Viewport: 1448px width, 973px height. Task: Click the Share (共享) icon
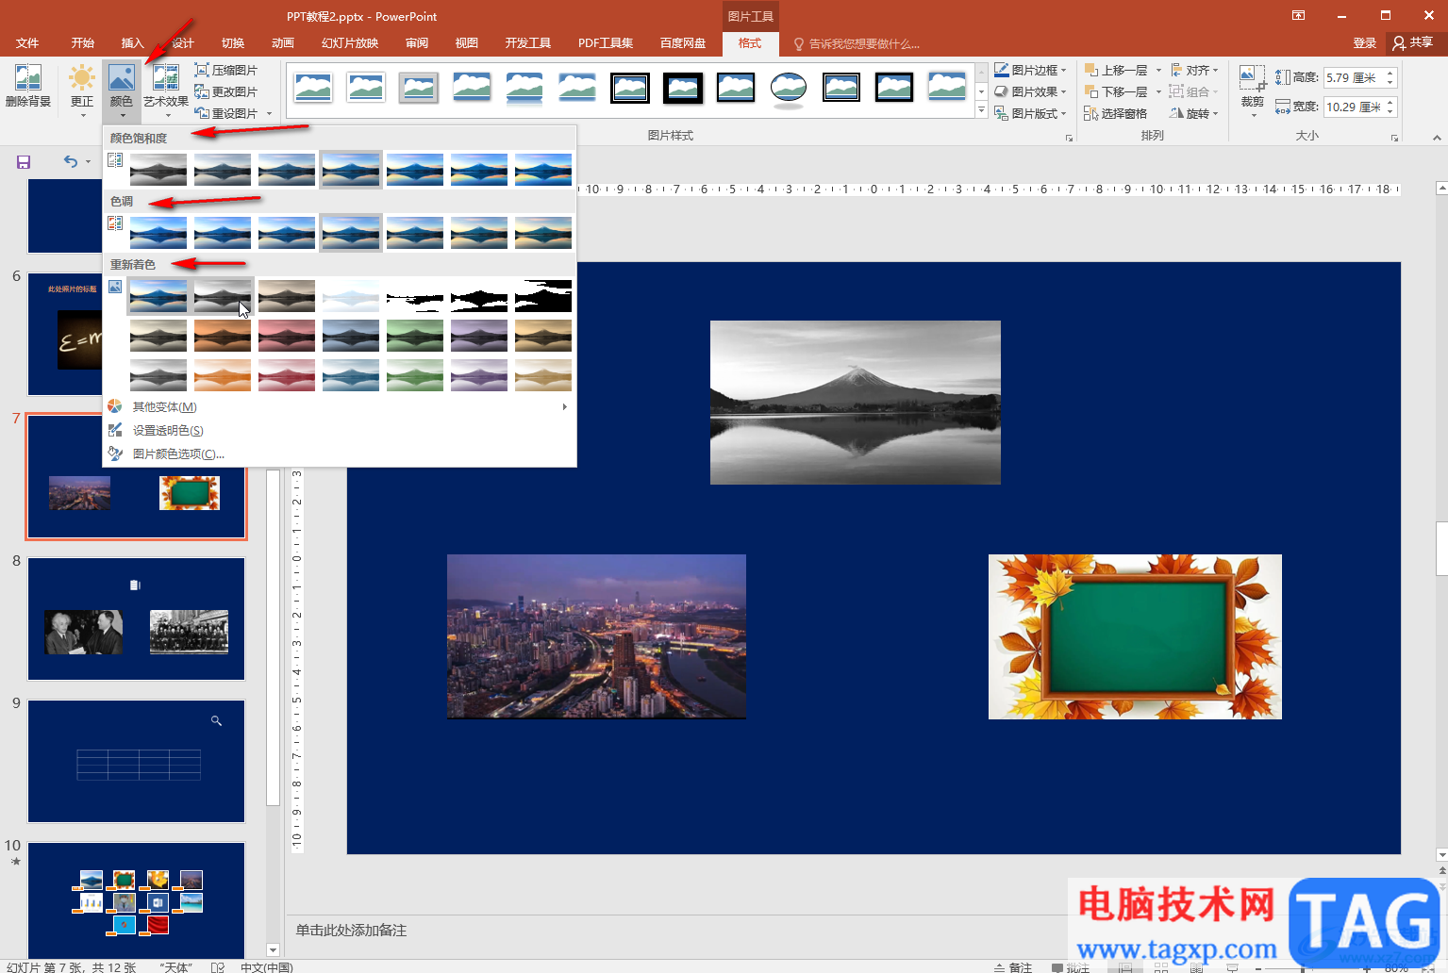point(1413,42)
